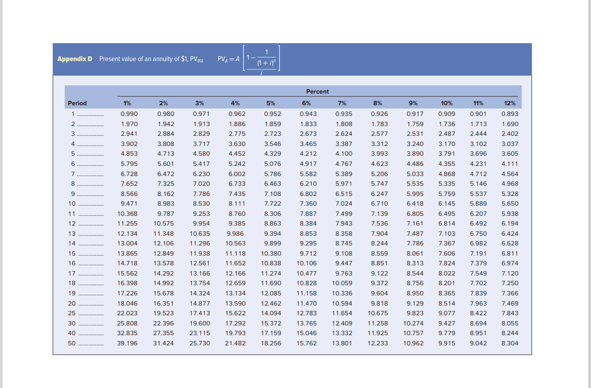Image resolution: width=591 pixels, height=388 pixels.
Task: Click value 3.312 in period 4 row
Action: (379, 144)
